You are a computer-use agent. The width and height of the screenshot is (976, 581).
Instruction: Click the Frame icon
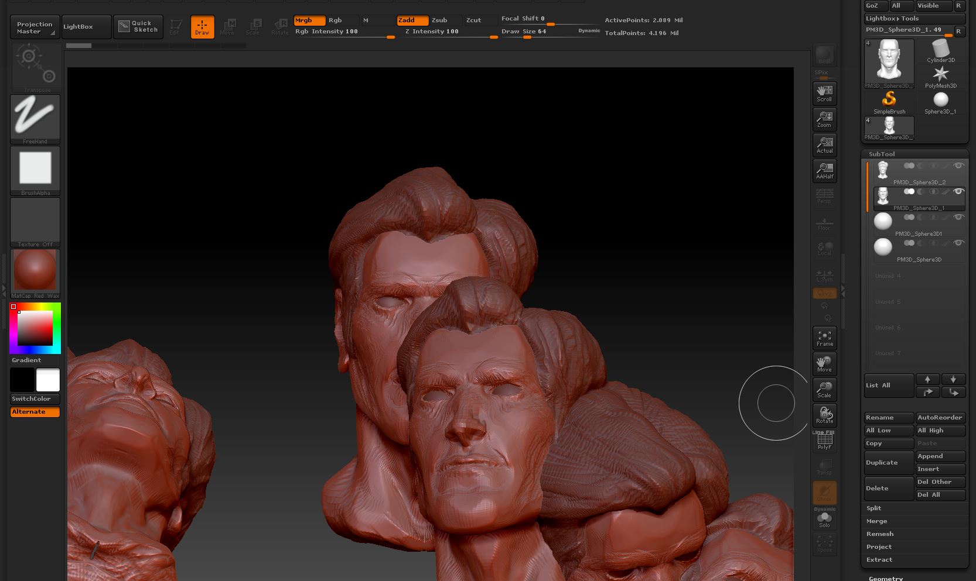click(824, 338)
